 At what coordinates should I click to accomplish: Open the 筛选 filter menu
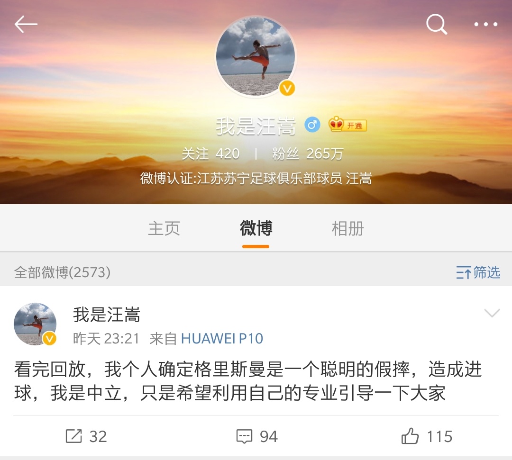click(478, 272)
